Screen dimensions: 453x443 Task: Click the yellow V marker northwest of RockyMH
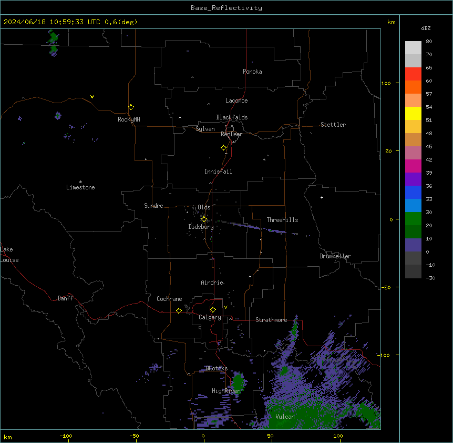pyautogui.click(x=92, y=97)
